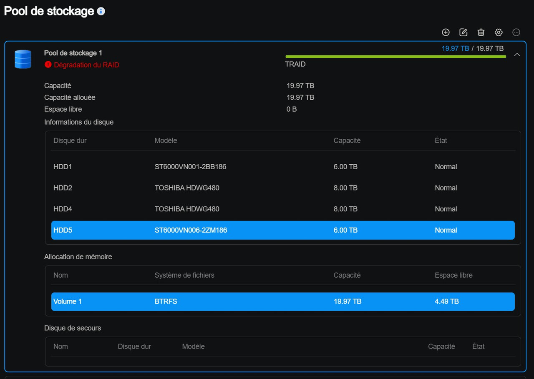The image size is (534, 379).
Task: Click TOSHIBA HDWG480 model in HDD2 row
Action: pyautogui.click(x=187, y=188)
